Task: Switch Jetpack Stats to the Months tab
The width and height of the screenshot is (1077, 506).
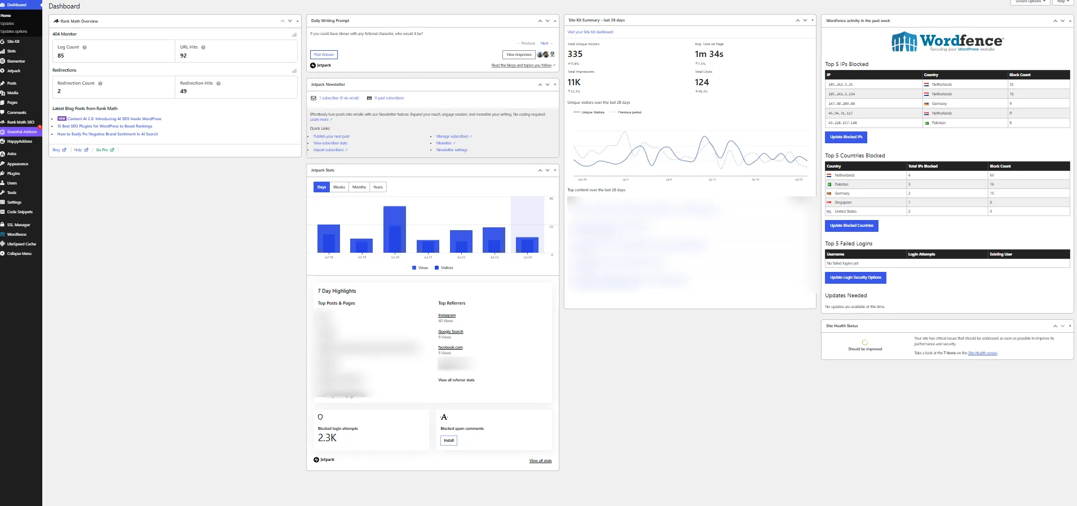Action: [x=359, y=187]
